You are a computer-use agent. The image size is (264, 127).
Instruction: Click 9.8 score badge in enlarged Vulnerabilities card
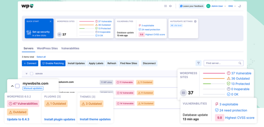click(220, 118)
